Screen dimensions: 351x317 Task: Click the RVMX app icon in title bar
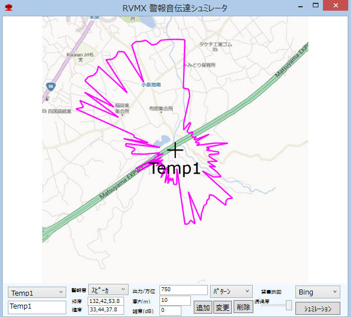(x=8, y=7)
